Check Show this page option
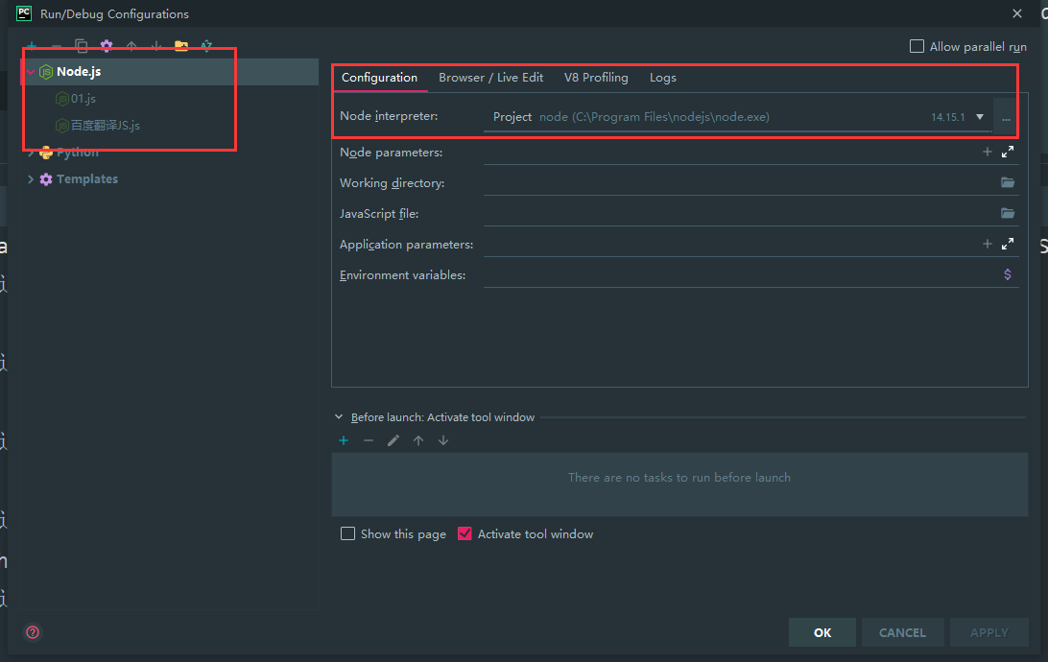Screen dimensions: 1048x662 [x=347, y=533]
